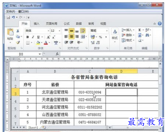The width and height of the screenshot is (167, 132).
Task: Open the font size 12 dropdown
Action: click(59, 31)
